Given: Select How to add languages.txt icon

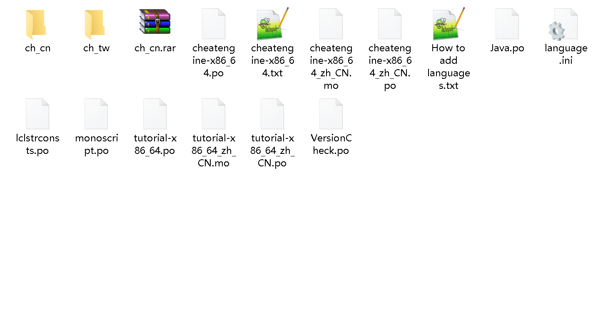Looking at the screenshot, I should coord(449,24).
